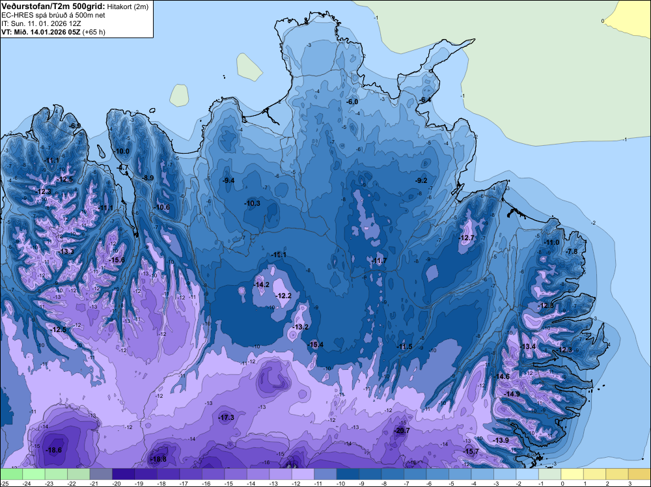Click the -6.9 temperature label
The height and width of the screenshot is (487, 651).
[x=75, y=126]
